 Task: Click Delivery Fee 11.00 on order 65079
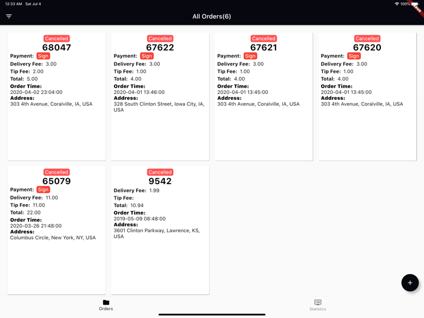click(x=34, y=197)
